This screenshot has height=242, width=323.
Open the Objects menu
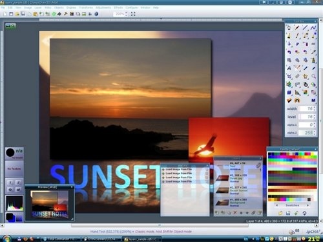tap(59, 8)
